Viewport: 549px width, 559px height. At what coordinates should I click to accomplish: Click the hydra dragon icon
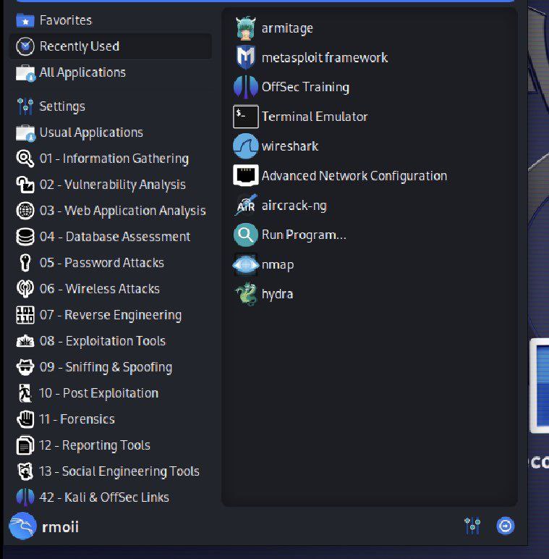coord(246,294)
